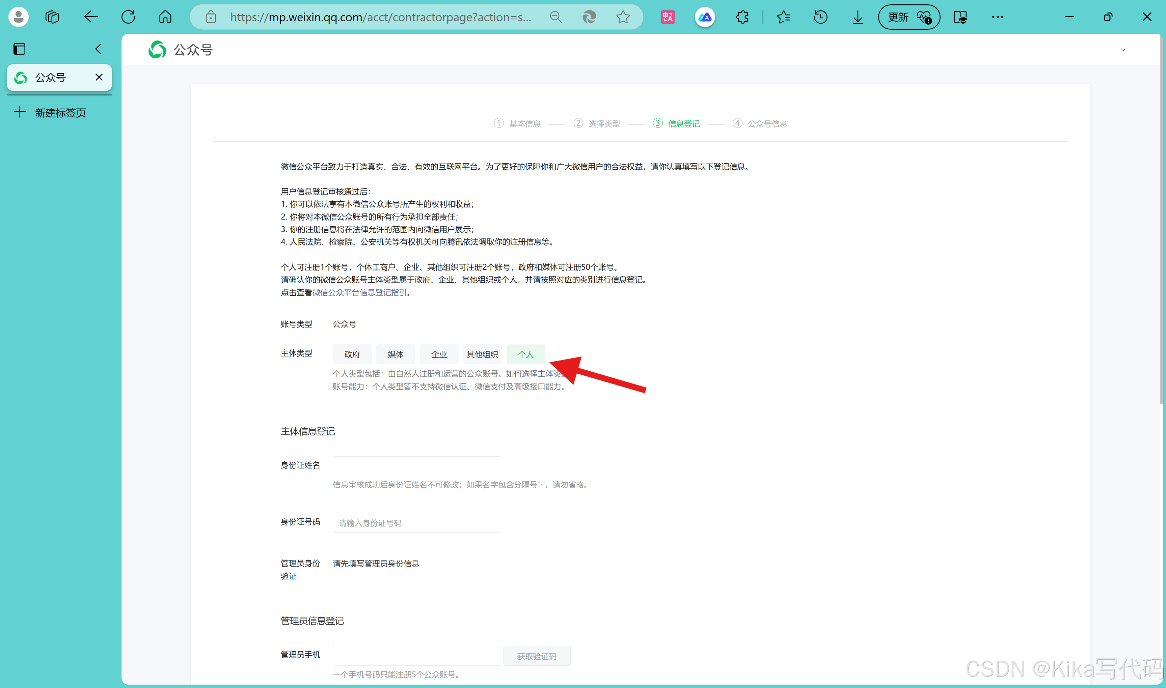
Task: Open browser settings and more menu
Action: (x=997, y=17)
